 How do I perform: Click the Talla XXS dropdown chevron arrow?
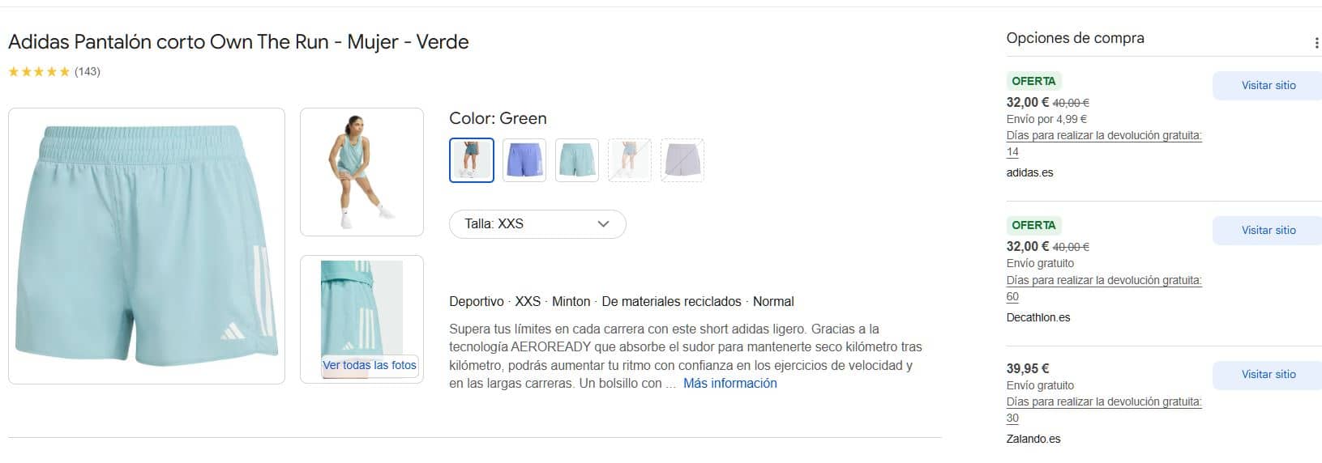(603, 224)
